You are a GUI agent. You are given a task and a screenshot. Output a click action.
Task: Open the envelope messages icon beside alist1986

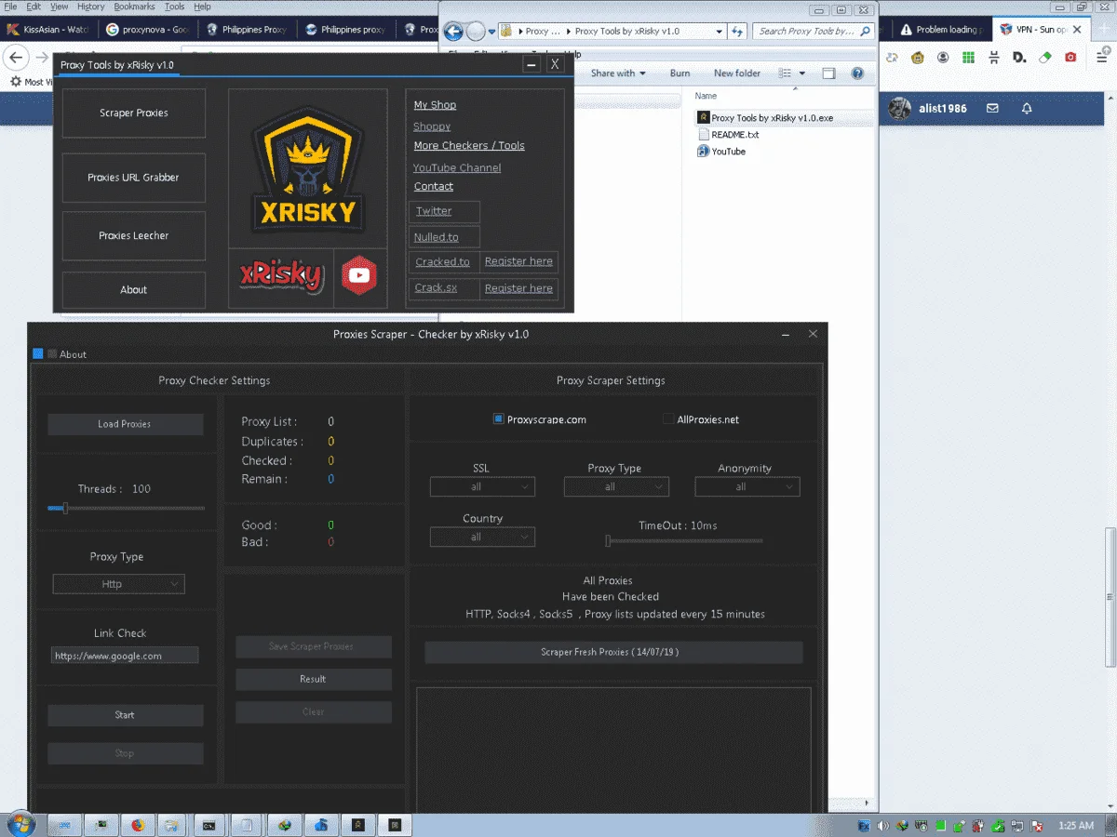pyautogui.click(x=992, y=109)
